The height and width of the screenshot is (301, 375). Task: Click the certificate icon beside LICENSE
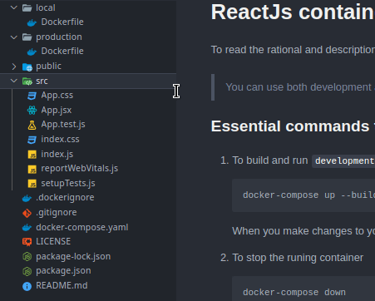point(27,242)
